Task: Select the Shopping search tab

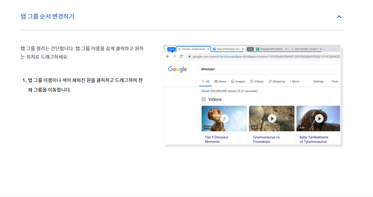Action: [277, 81]
